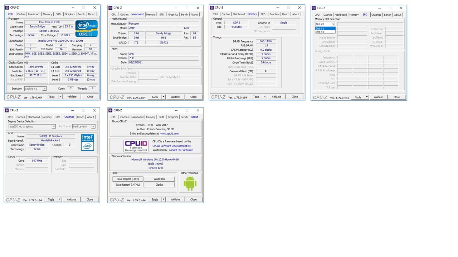458x257 pixels.
Task: Click Validate button in Memory window
Action: [277, 96]
